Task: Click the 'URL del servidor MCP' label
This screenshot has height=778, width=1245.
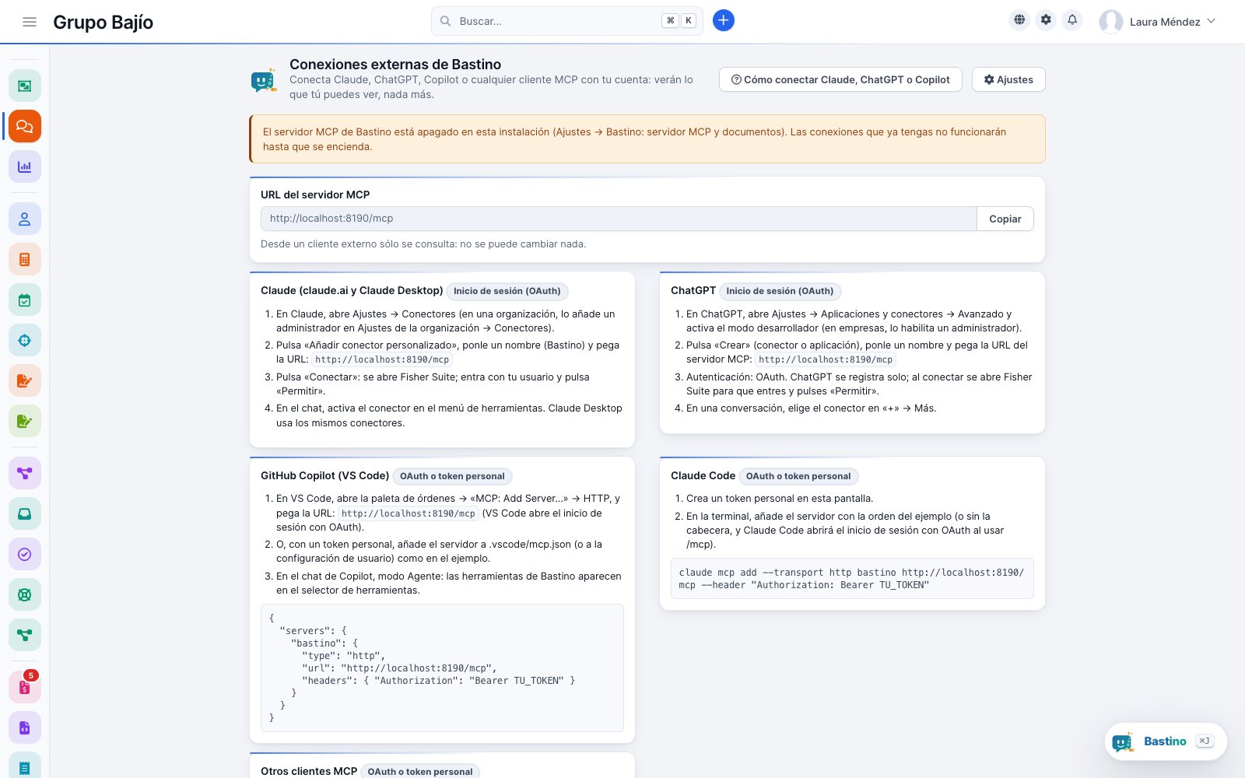Action: (315, 194)
